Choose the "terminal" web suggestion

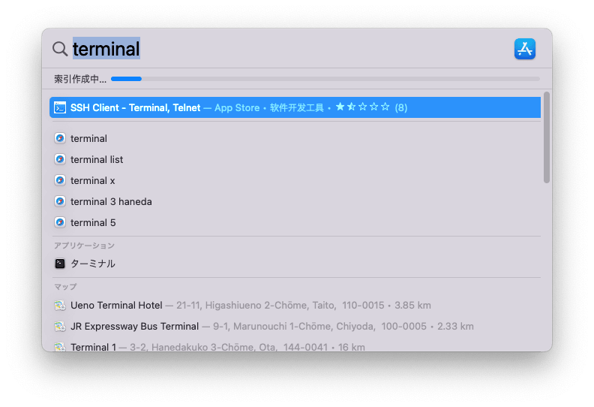[295, 138]
